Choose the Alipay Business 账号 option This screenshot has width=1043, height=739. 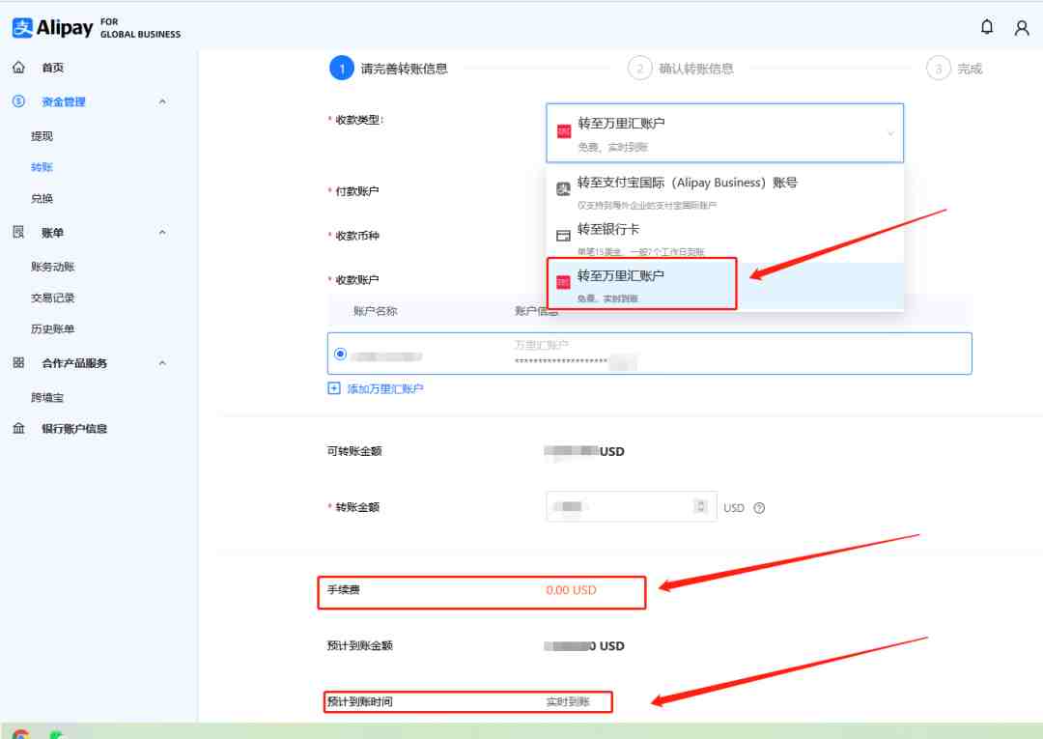pos(724,190)
